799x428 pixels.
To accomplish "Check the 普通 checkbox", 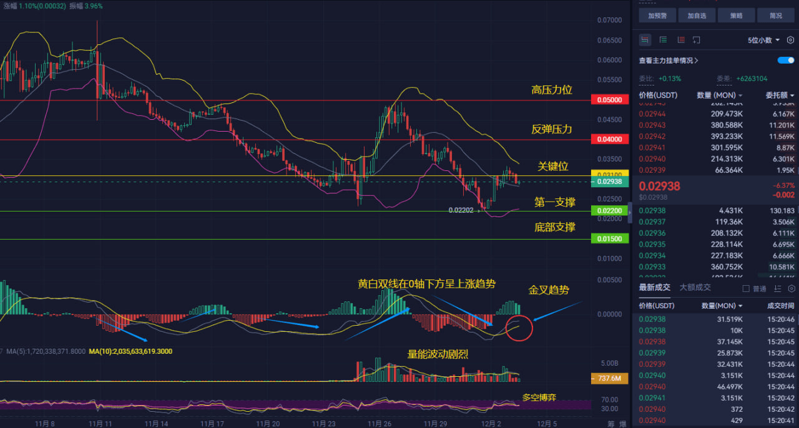I will pos(746,289).
